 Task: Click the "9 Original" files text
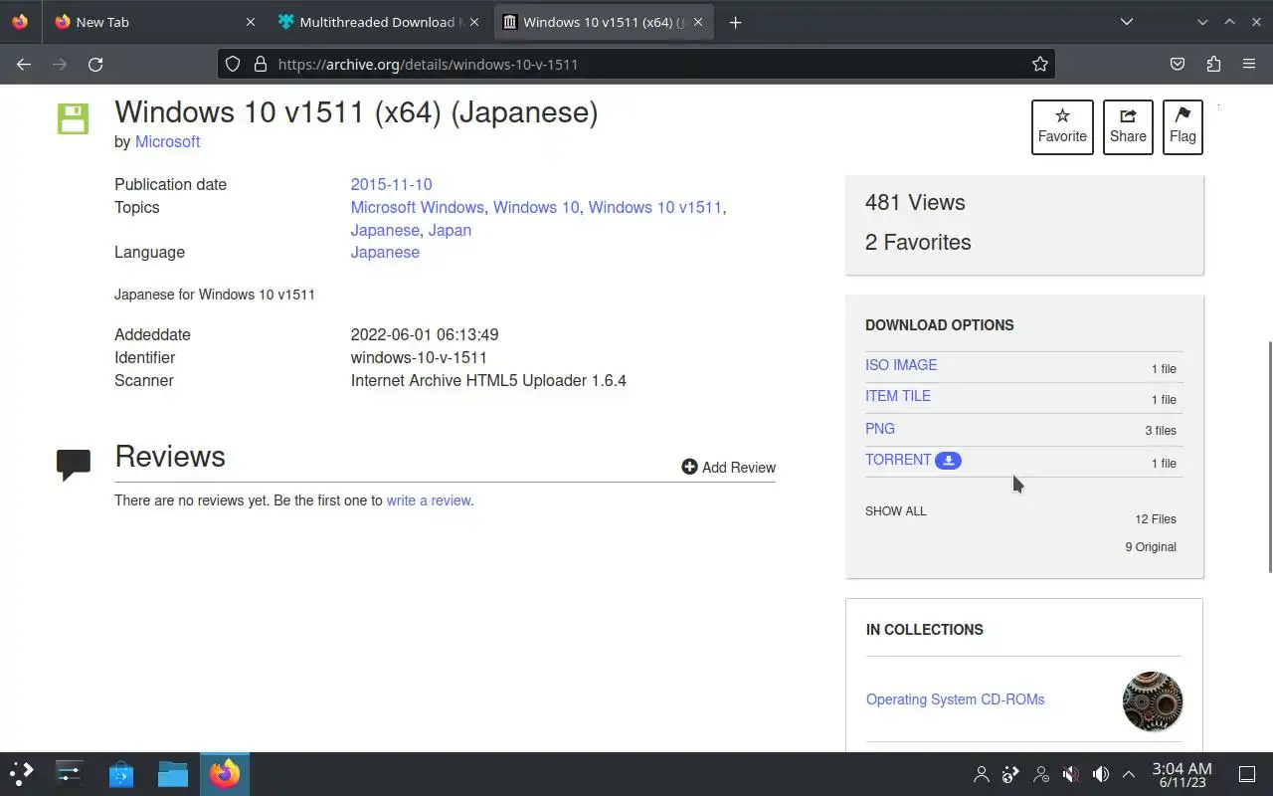pyautogui.click(x=1151, y=547)
